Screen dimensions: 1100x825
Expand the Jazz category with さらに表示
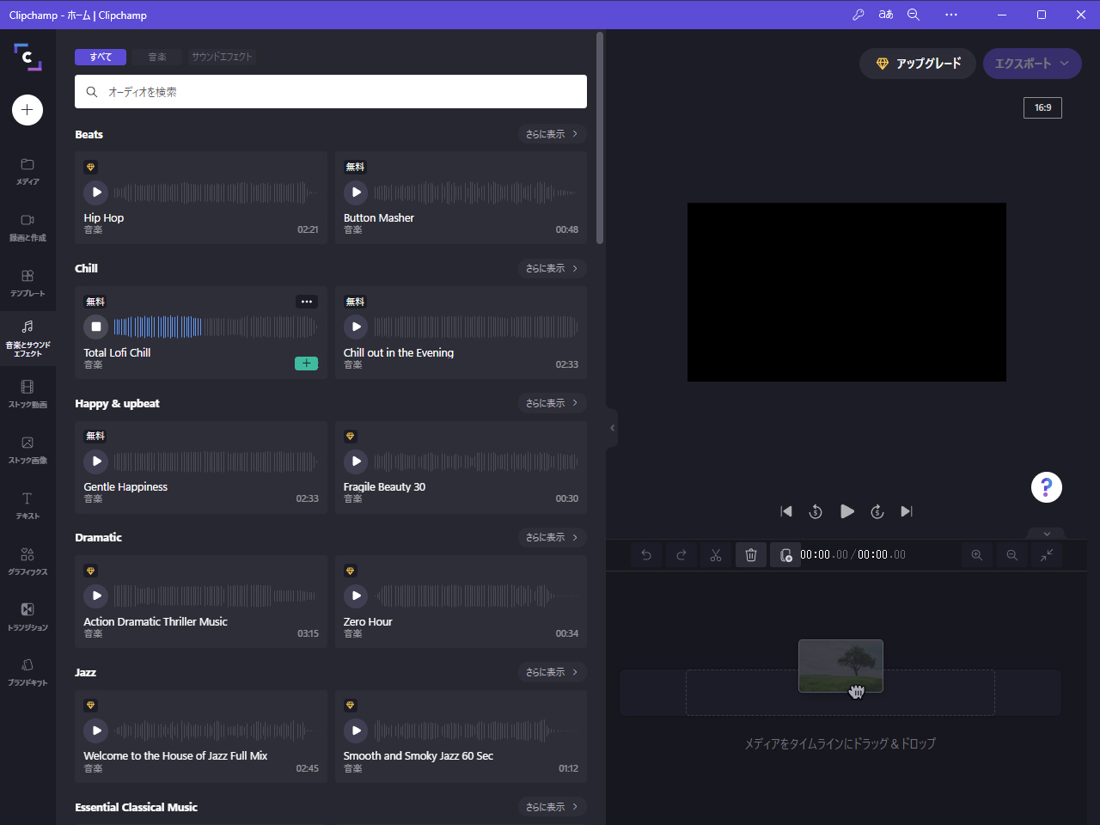click(x=553, y=672)
